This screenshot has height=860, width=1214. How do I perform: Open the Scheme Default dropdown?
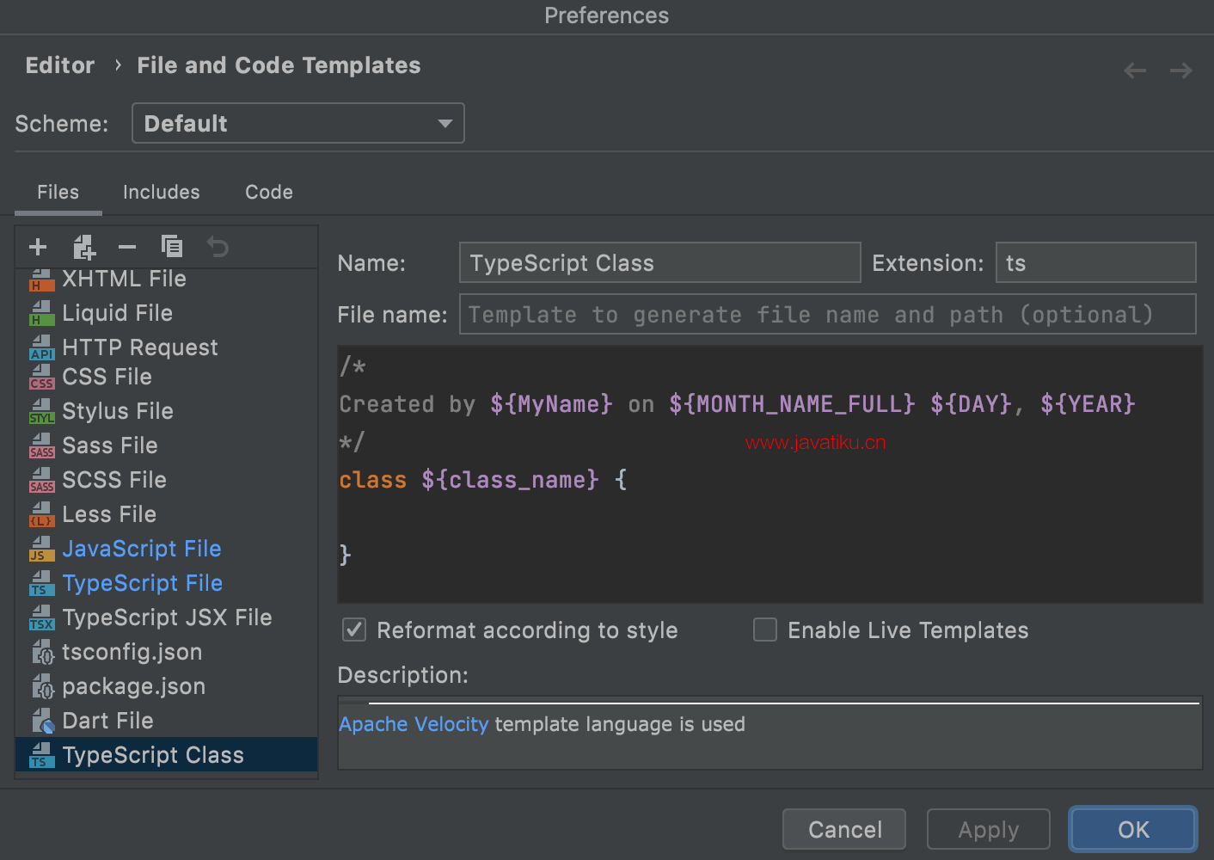click(298, 123)
